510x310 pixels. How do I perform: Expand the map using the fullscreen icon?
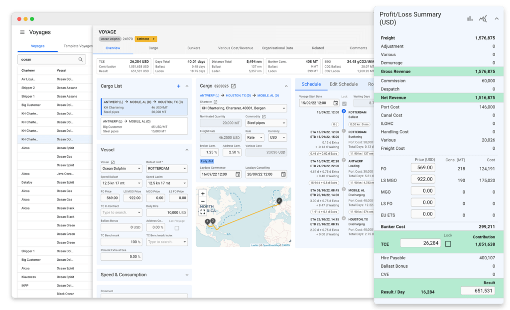(x=203, y=211)
